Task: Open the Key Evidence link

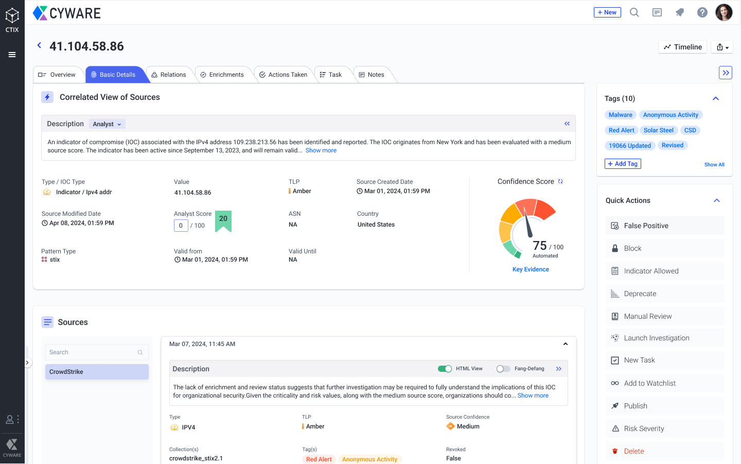Action: tap(531, 269)
